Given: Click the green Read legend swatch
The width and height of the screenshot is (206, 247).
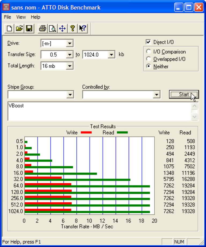Looking at the screenshot, I should pos(122,132).
